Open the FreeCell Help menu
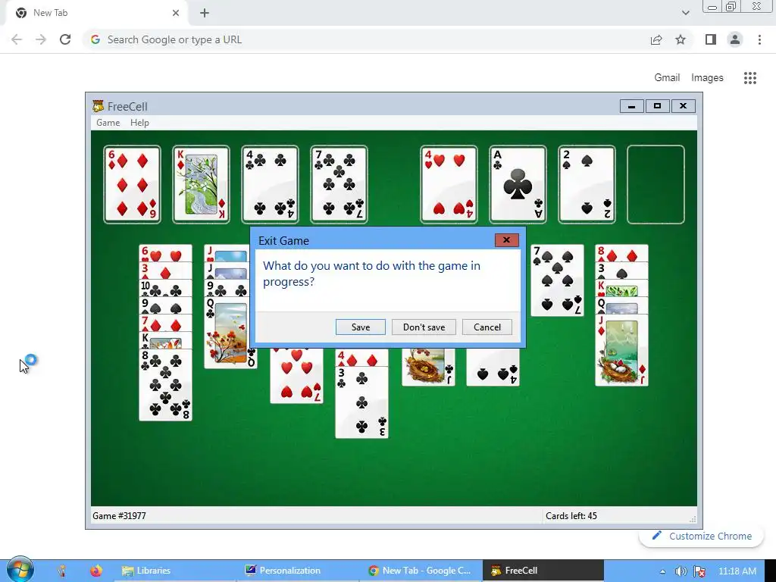776x582 pixels. point(139,123)
